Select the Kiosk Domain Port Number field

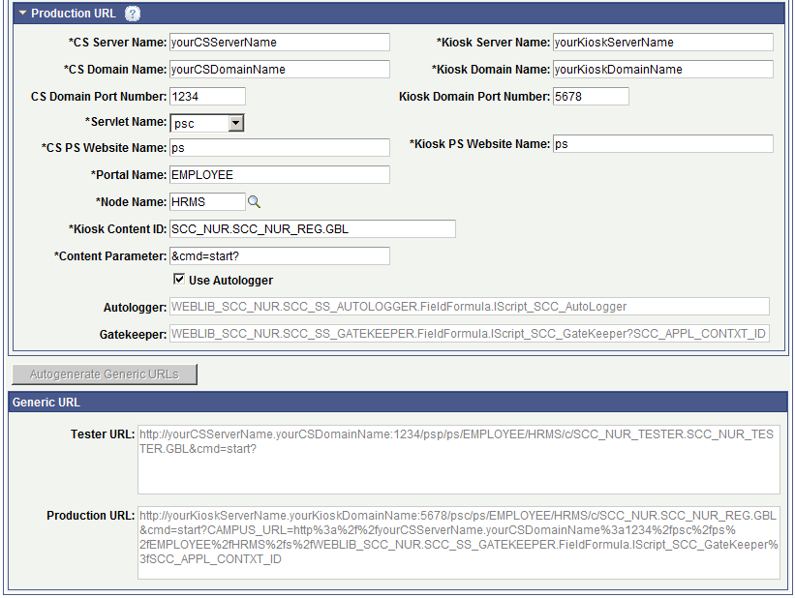(591, 96)
